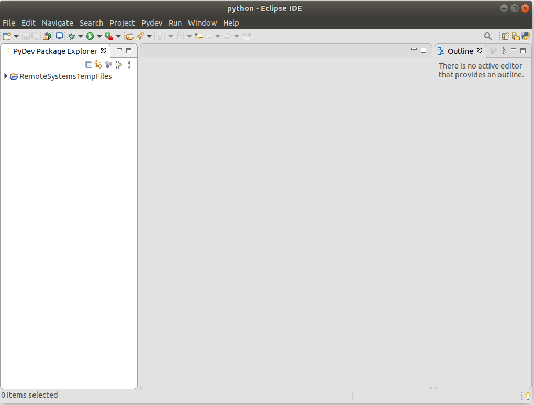Open the Run menu
This screenshot has width=534, height=405.
(x=175, y=23)
